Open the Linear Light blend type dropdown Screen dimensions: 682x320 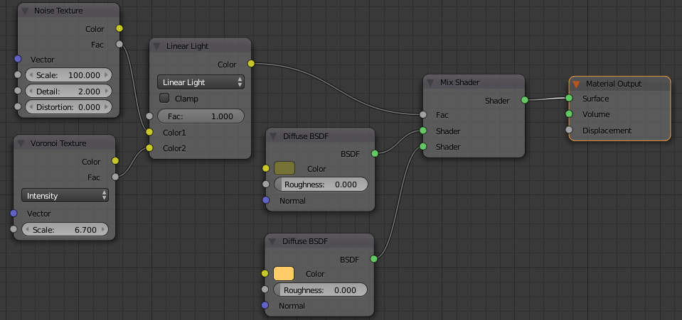tap(201, 82)
